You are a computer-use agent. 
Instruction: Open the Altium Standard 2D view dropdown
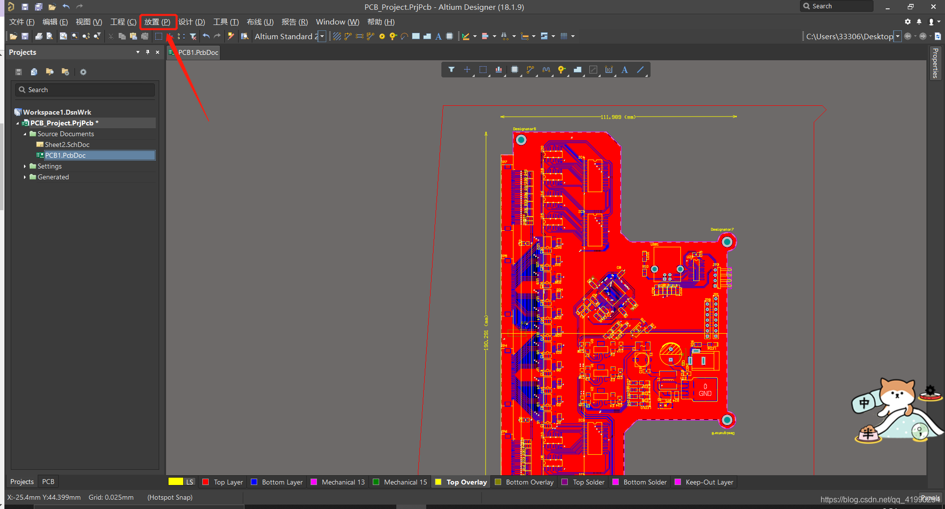click(x=322, y=36)
